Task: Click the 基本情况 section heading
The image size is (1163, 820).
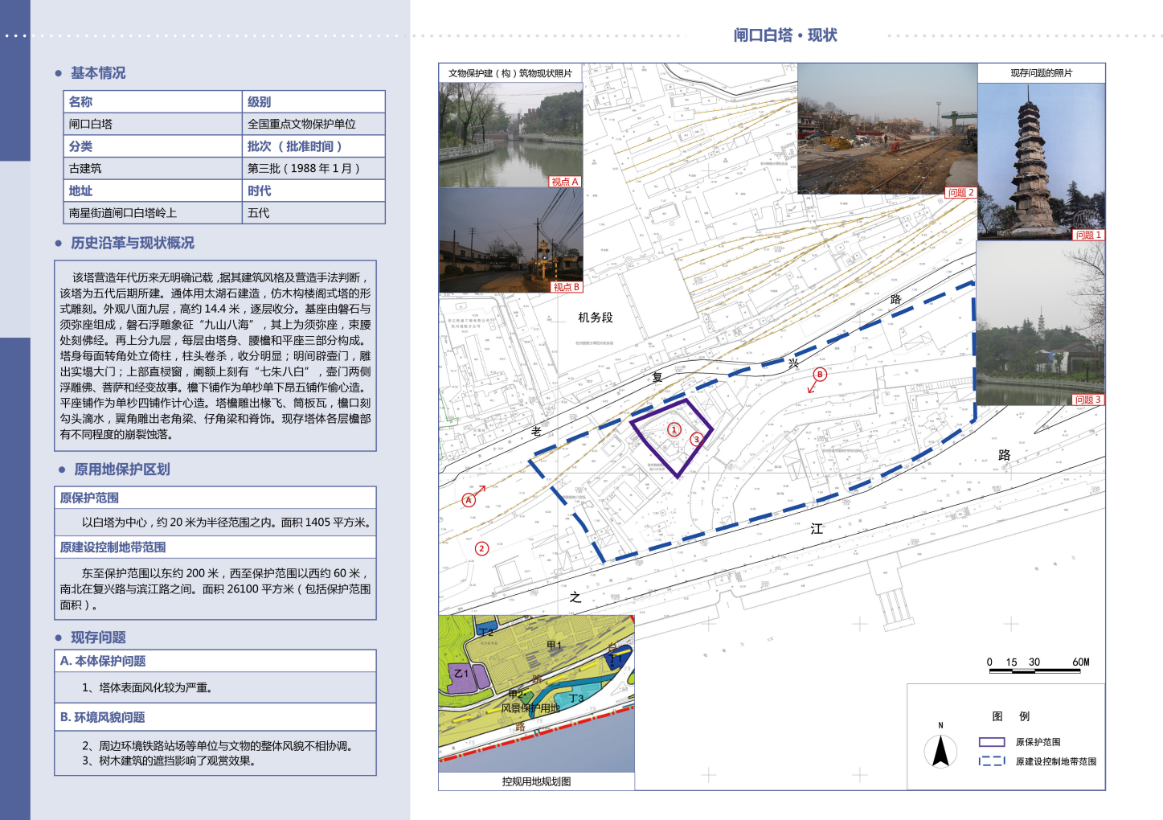Action: coord(98,73)
